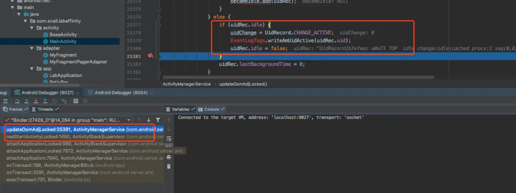Collapse the adapter package
This screenshot has height=193, width=516.
point(32,48)
